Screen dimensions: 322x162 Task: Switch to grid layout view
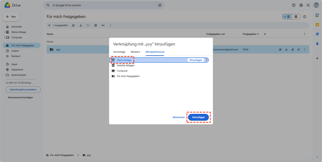[x=296, y=17]
